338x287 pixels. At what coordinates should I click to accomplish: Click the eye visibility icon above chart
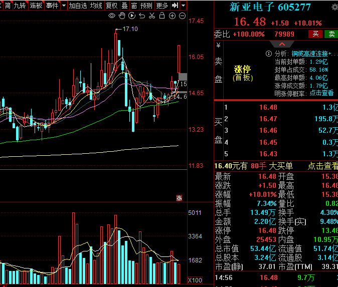(x=112, y=16)
